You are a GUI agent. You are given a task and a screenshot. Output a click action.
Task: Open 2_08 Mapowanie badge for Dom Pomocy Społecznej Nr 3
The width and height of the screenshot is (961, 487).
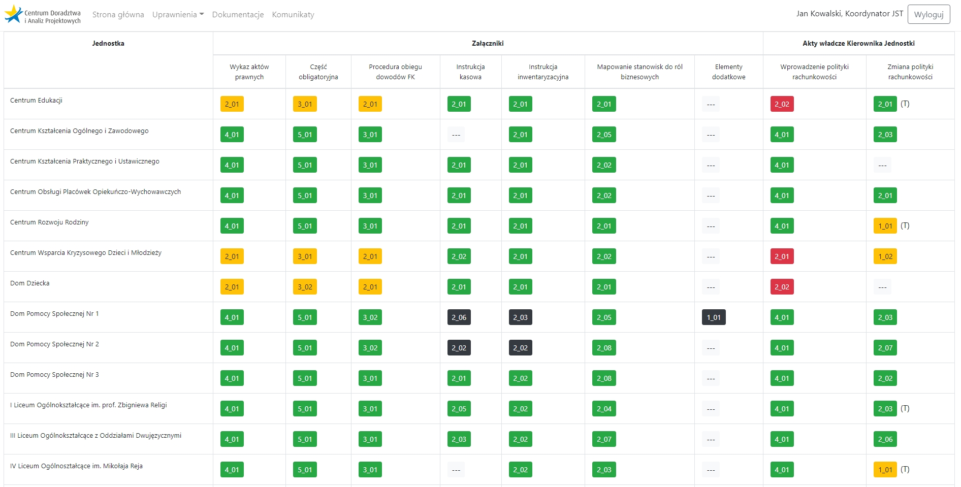[x=604, y=378]
